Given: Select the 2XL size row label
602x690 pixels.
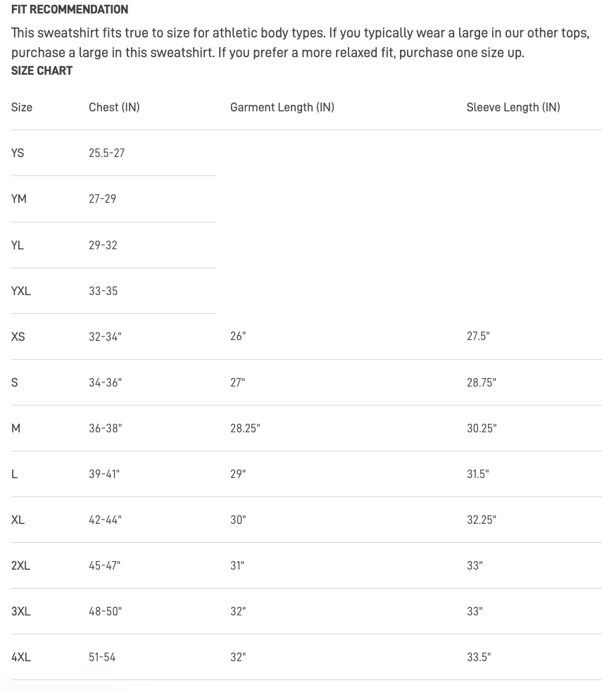Looking at the screenshot, I should 20,565.
